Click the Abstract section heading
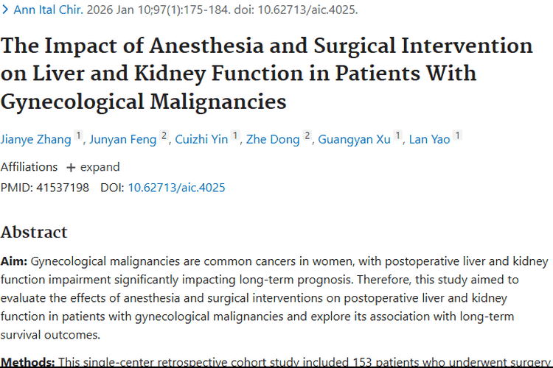Screen dimensions: 553x368 [34, 233]
